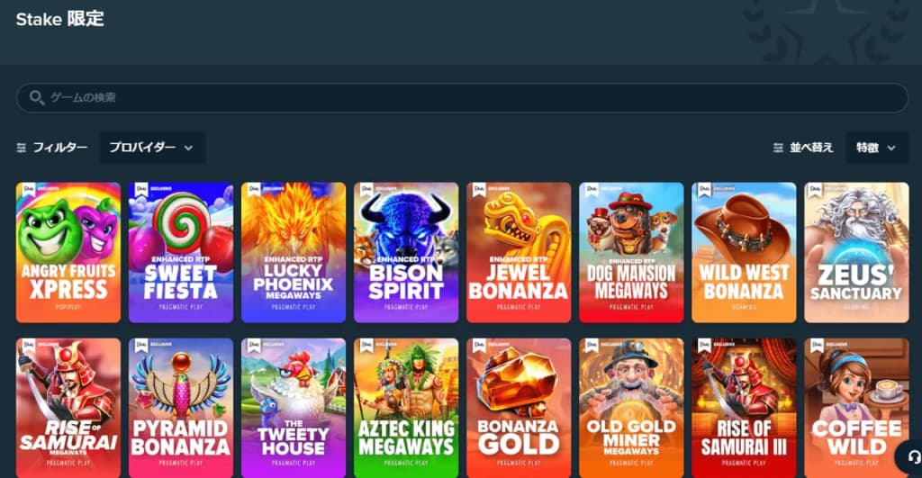Click the magnifying glass search icon

[36, 97]
